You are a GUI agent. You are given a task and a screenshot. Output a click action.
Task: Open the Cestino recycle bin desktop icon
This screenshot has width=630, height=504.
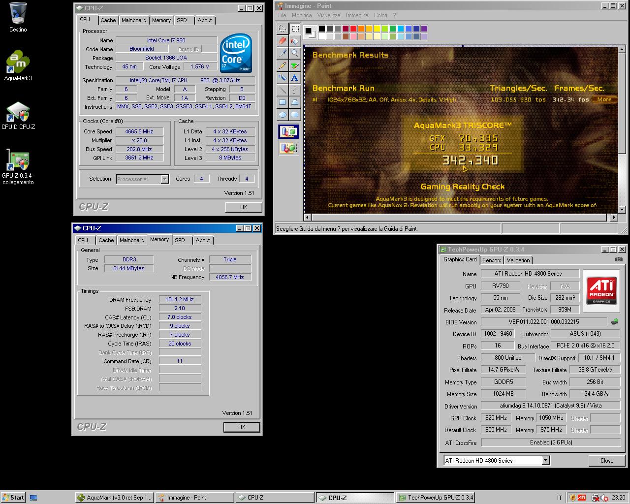click(18, 17)
